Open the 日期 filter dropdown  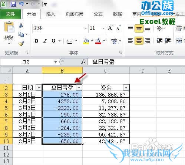[39, 88]
